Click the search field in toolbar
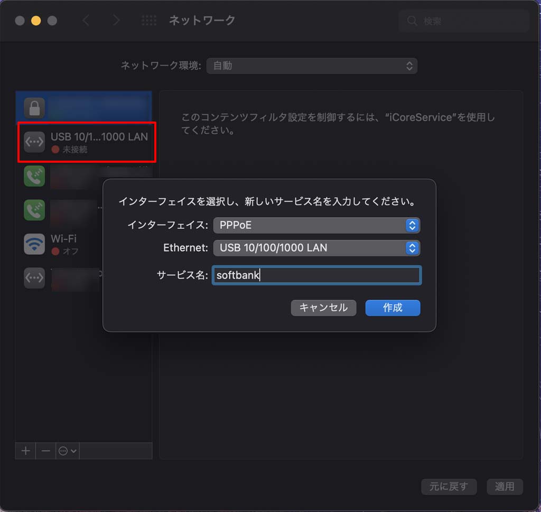This screenshot has width=541, height=512. coord(465,21)
